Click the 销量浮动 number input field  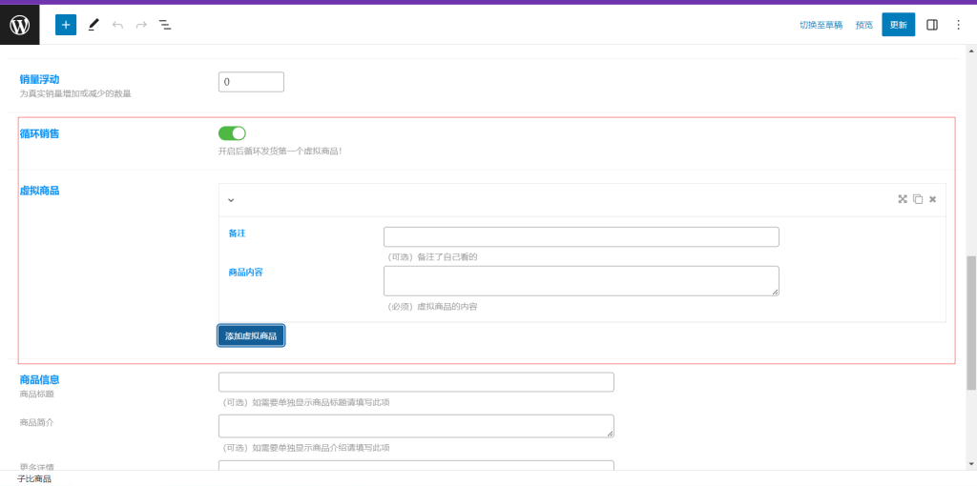251,82
